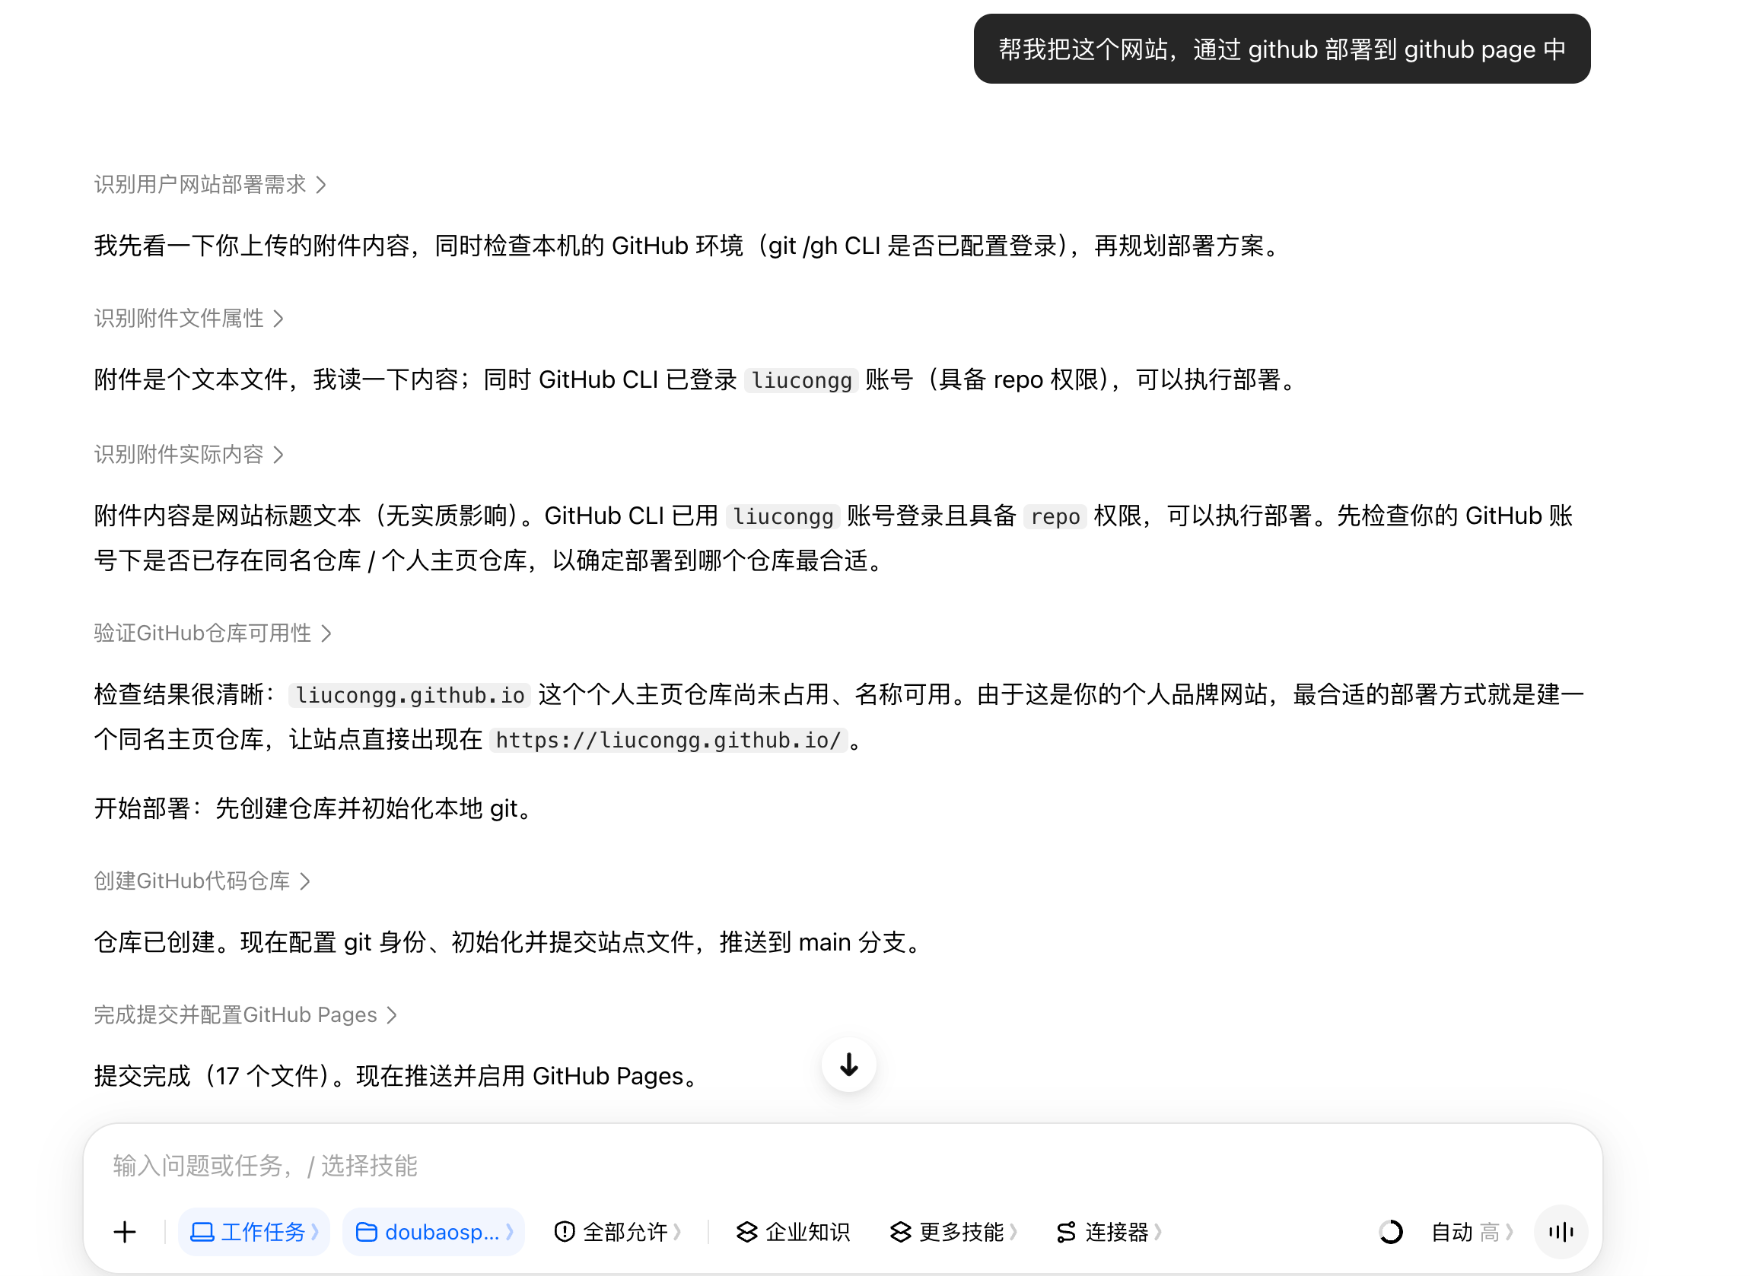Image resolution: width=1750 pixels, height=1276 pixels.
Task: Open the 自动 高 model selector
Action: pyautogui.click(x=1472, y=1232)
